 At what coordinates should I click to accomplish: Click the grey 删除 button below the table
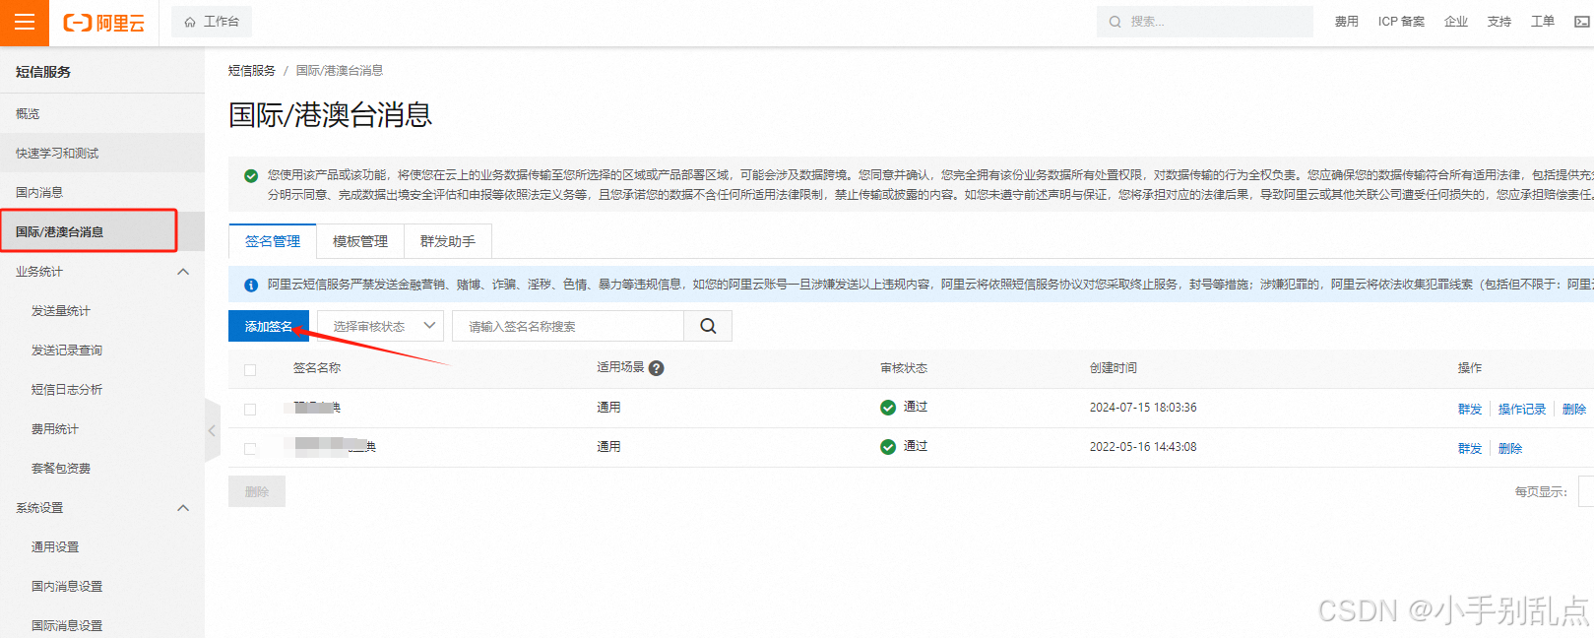pyautogui.click(x=257, y=491)
